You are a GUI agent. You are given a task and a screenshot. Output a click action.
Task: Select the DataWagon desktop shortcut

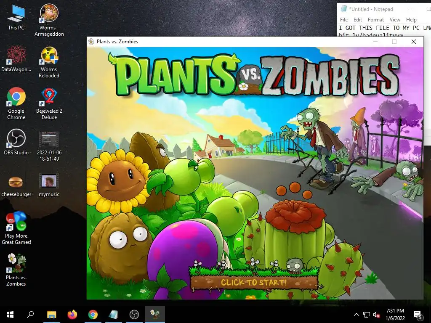(x=16, y=59)
